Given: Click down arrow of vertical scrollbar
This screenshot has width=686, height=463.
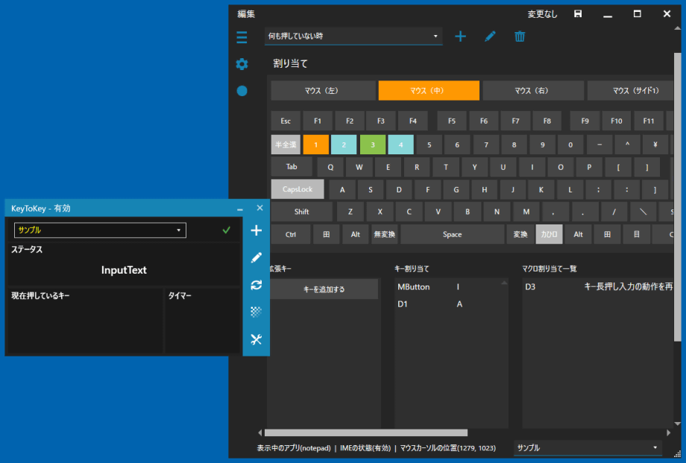Looking at the screenshot, I should tap(677, 423).
